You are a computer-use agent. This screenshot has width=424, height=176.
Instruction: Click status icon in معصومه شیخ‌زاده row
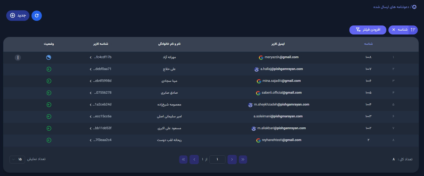coord(49,105)
